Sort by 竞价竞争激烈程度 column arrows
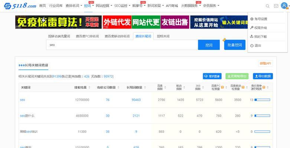The width and height of the screenshot is (290, 148). pos(268,87)
